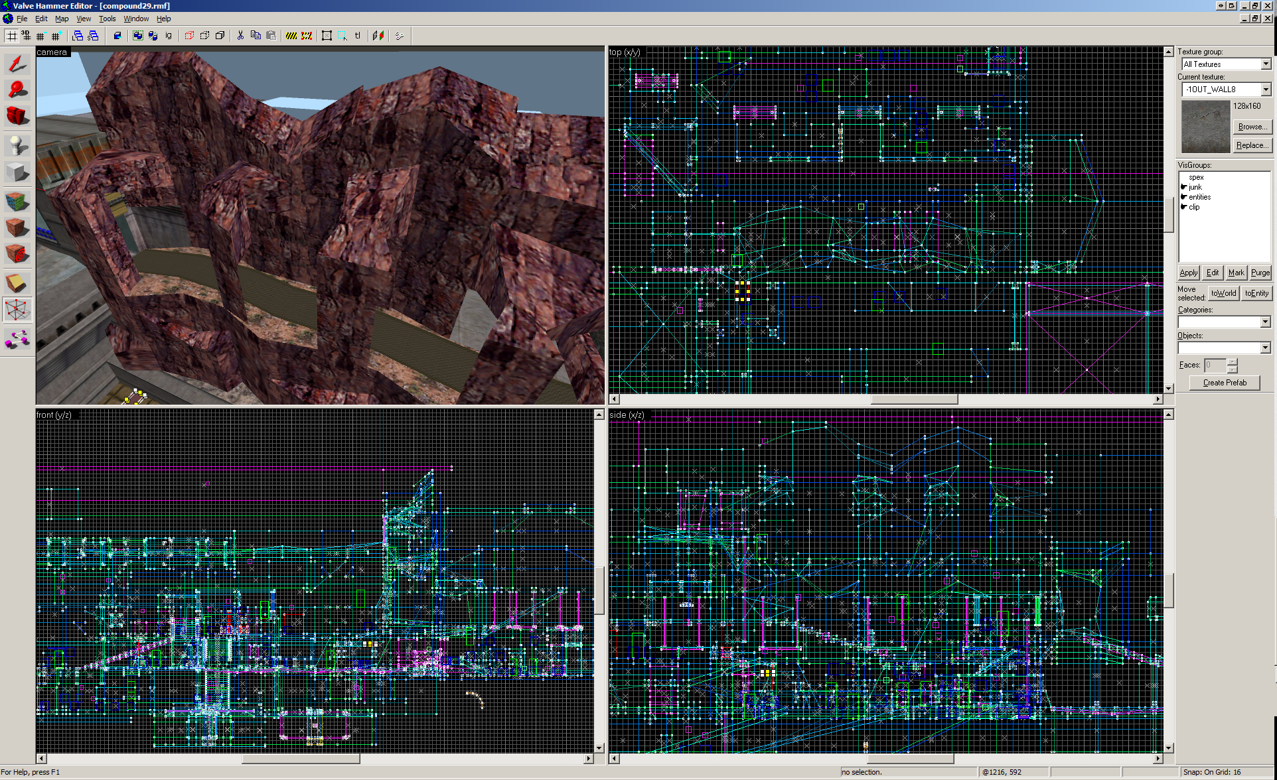Click the Browse... texture button
1277x780 pixels.
(x=1252, y=127)
